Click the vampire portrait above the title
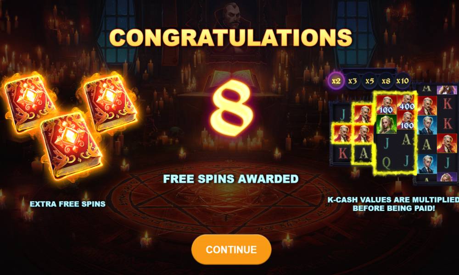 (x=232, y=15)
